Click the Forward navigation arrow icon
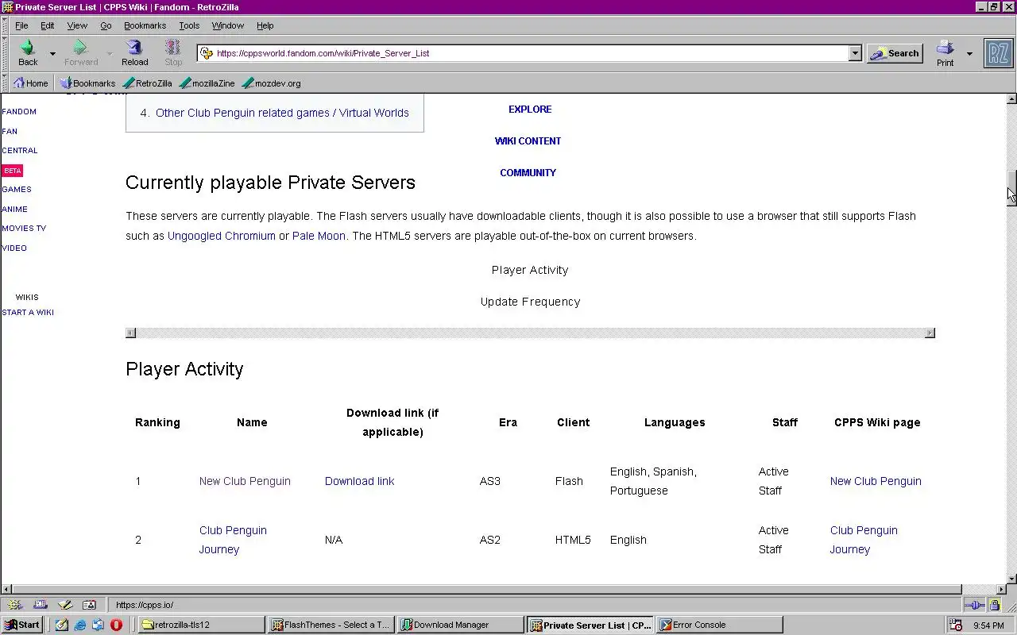 click(x=80, y=47)
